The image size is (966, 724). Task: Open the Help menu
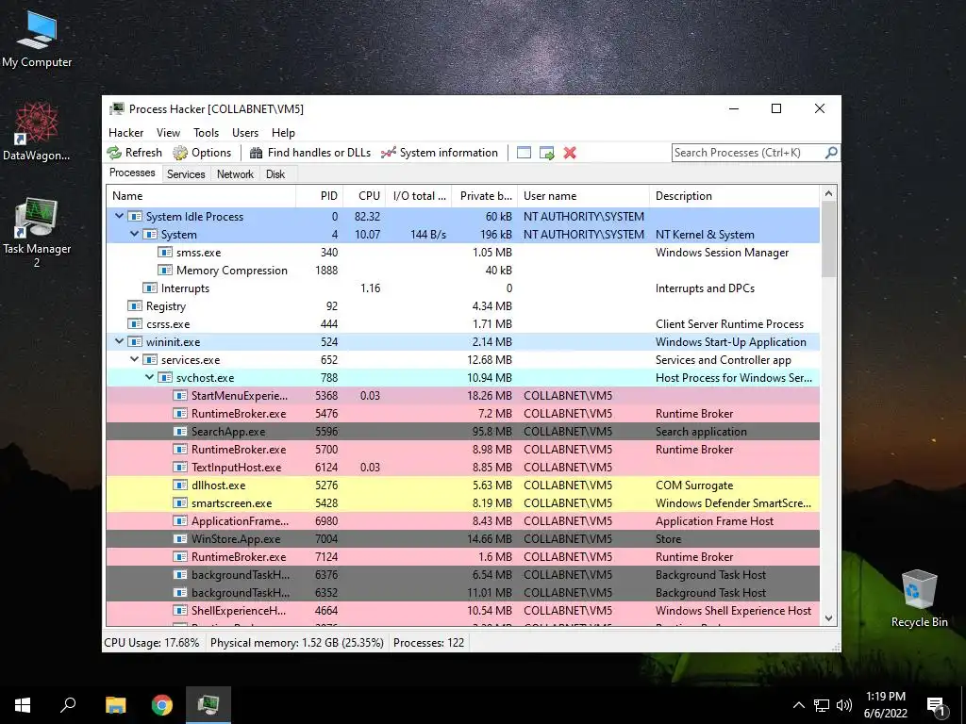click(283, 133)
